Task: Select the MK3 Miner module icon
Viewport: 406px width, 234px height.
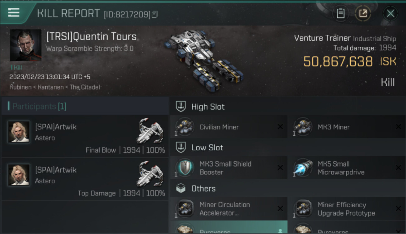Action: pos(303,127)
